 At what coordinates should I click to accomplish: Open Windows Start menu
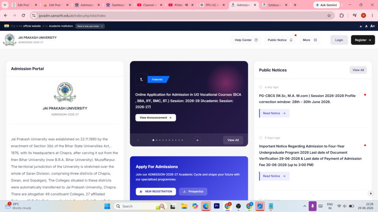point(107,206)
